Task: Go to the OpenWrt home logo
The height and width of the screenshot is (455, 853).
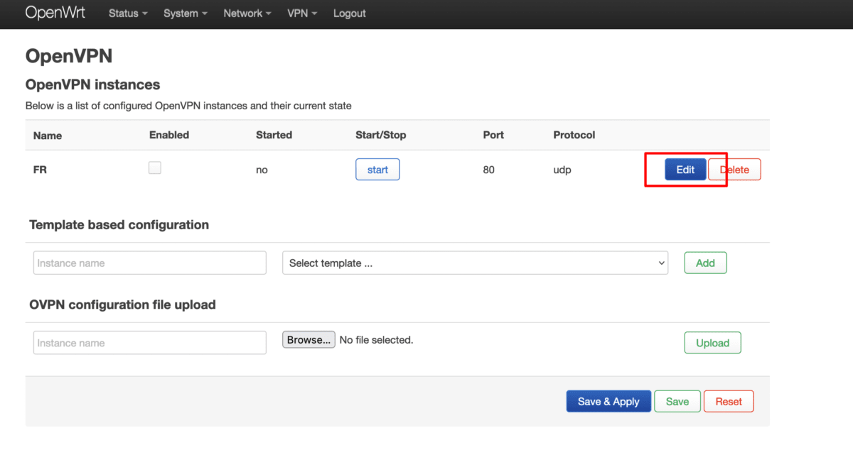Action: tap(55, 13)
